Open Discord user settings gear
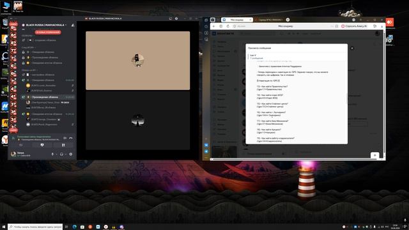 pyautogui.click(x=71, y=154)
